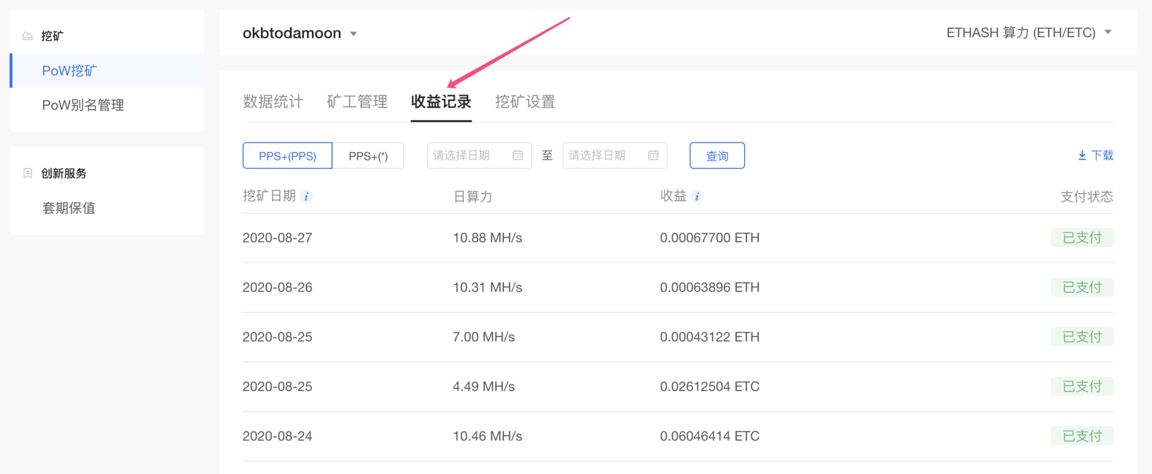1152x474 pixels.
Task: Click date cell 2020-08-27
Action: pyautogui.click(x=277, y=238)
